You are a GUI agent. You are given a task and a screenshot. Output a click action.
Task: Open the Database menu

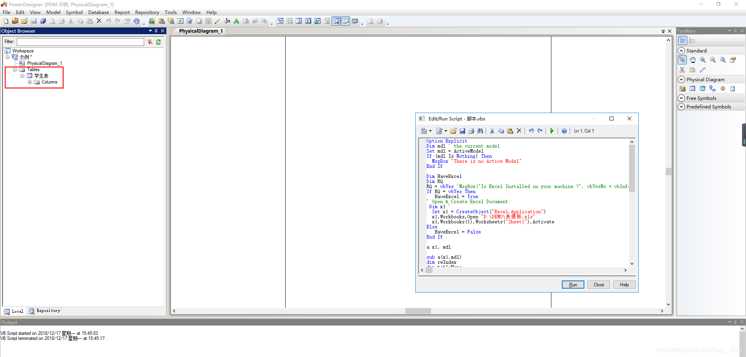pyautogui.click(x=99, y=12)
